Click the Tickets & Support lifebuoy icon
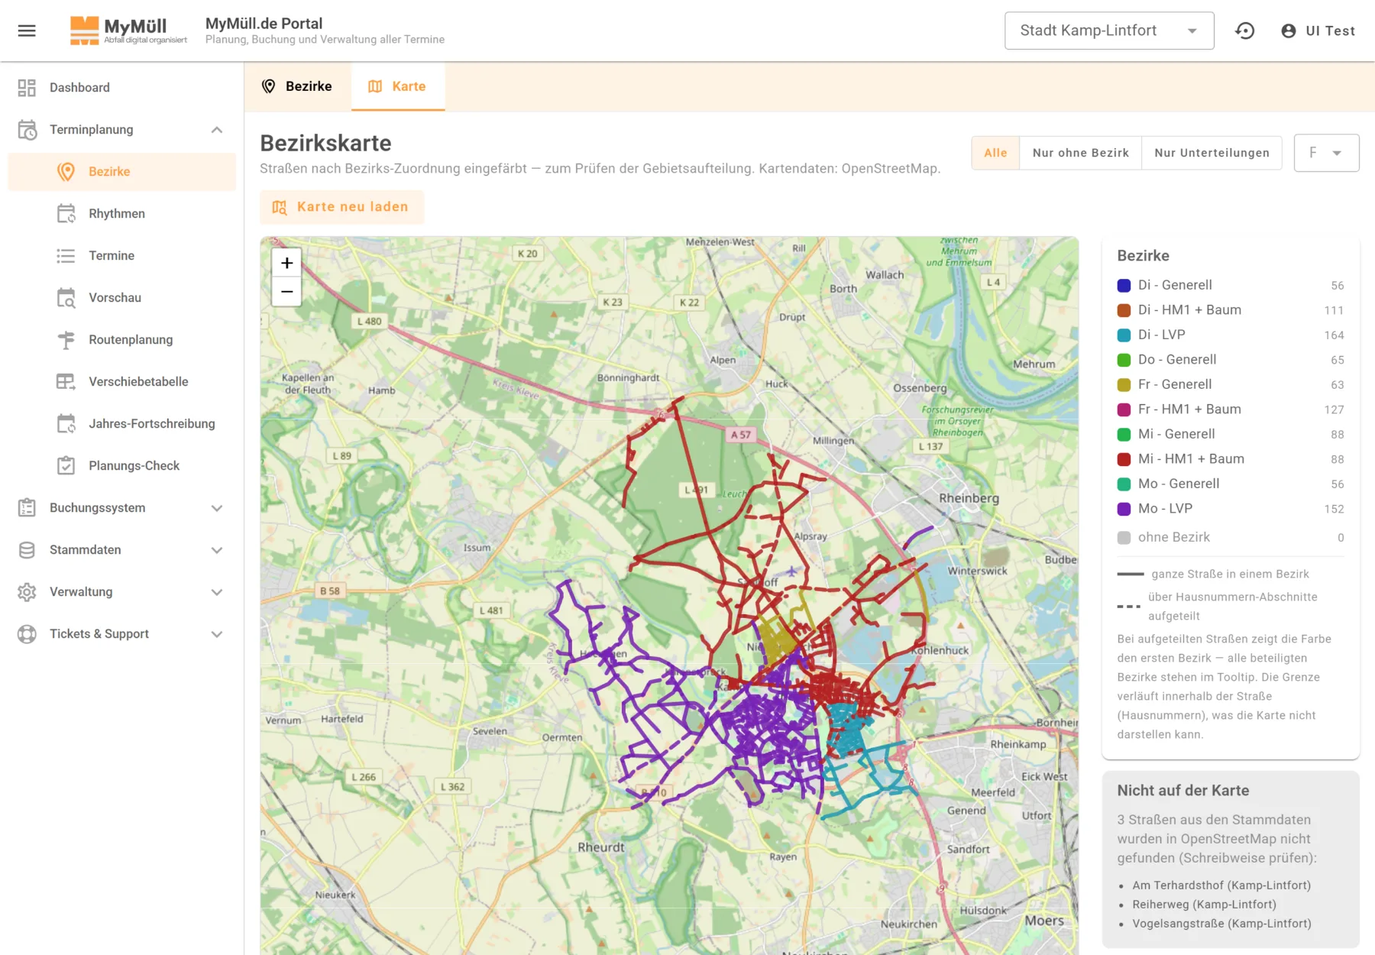This screenshot has height=955, width=1375. click(x=27, y=634)
